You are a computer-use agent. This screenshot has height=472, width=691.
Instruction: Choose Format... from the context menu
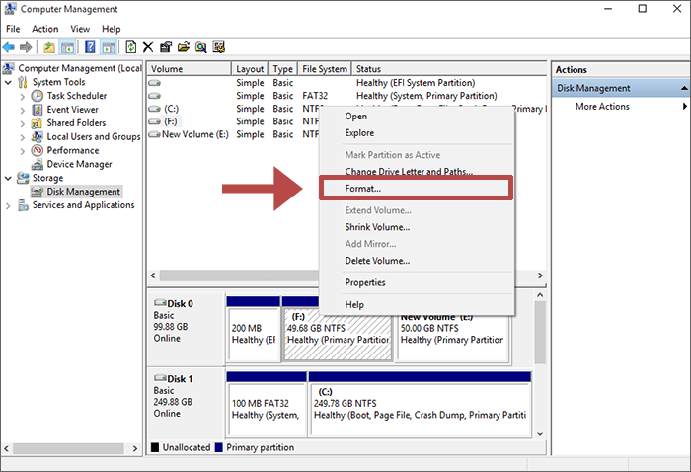[417, 189]
